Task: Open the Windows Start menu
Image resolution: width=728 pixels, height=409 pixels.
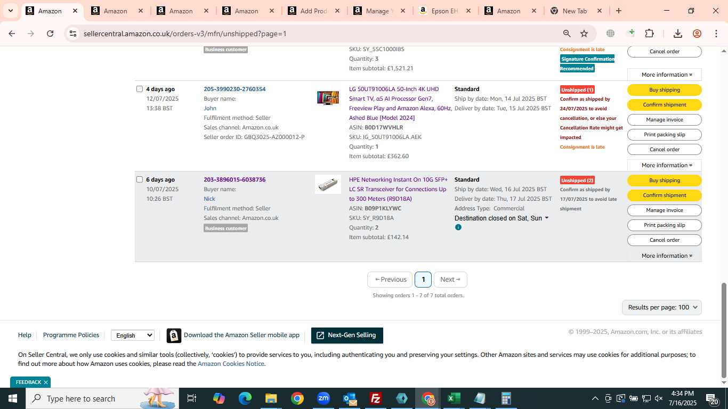Action: [12, 398]
